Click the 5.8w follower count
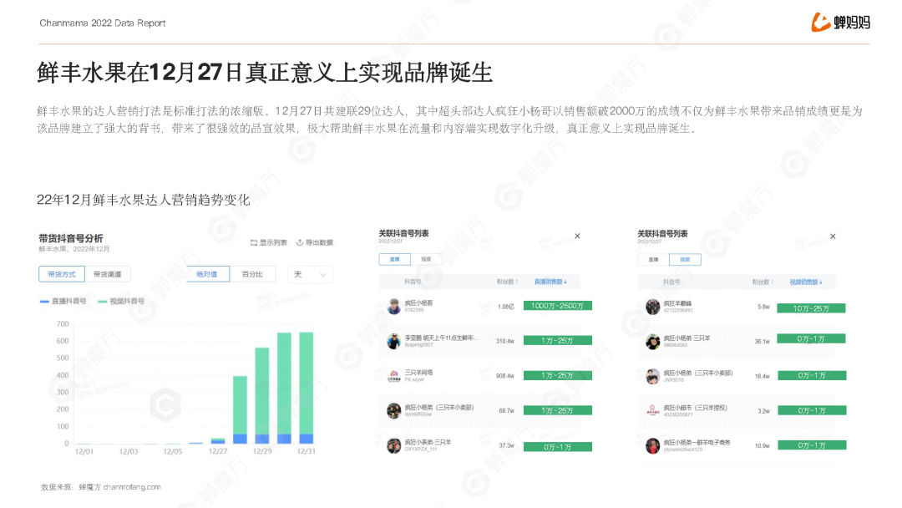The height and width of the screenshot is (508, 902). pyautogui.click(x=764, y=307)
